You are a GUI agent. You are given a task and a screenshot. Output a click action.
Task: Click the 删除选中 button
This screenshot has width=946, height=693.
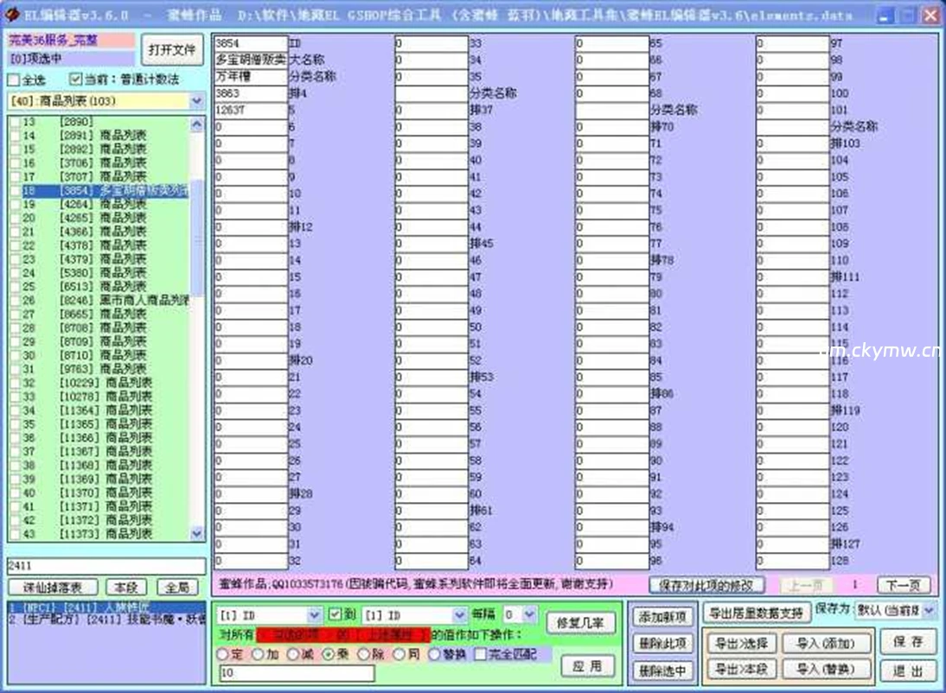(662, 671)
